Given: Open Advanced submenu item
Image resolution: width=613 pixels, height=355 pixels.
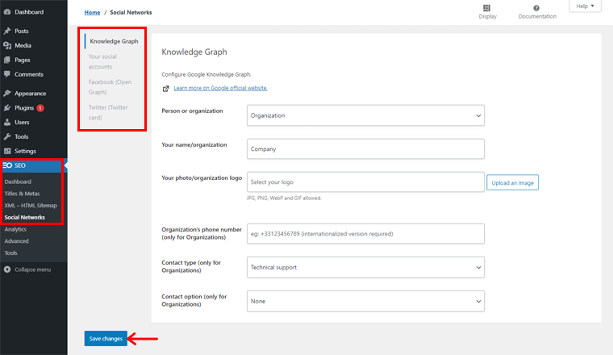Looking at the screenshot, I should pyautogui.click(x=16, y=241).
